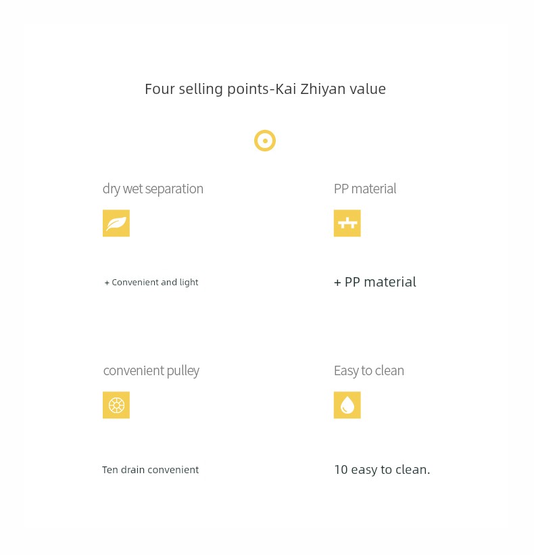Click the yellow ring icon below the title
Screen dimensions: 534x555
(265, 141)
